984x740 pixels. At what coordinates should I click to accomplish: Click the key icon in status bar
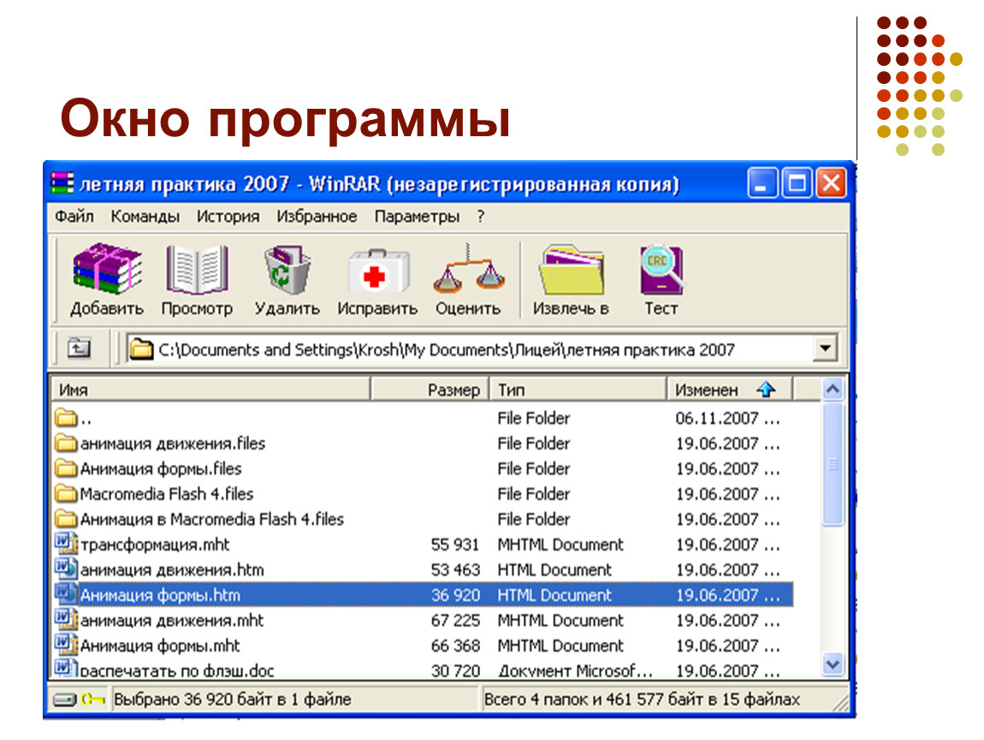(x=93, y=699)
